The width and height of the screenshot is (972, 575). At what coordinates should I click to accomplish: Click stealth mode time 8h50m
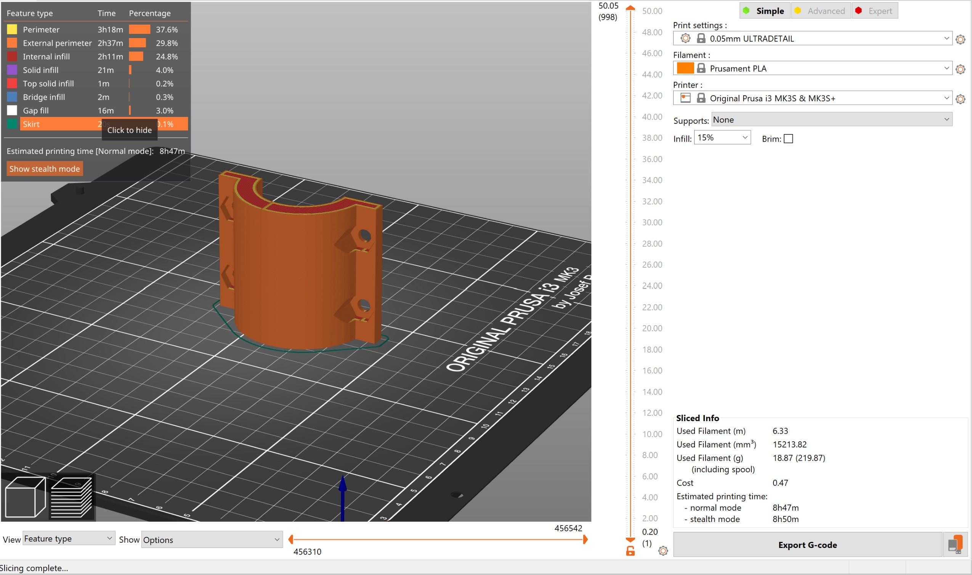click(786, 519)
